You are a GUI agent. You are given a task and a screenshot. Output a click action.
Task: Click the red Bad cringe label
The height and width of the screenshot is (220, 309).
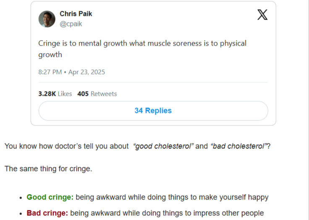click(47, 213)
